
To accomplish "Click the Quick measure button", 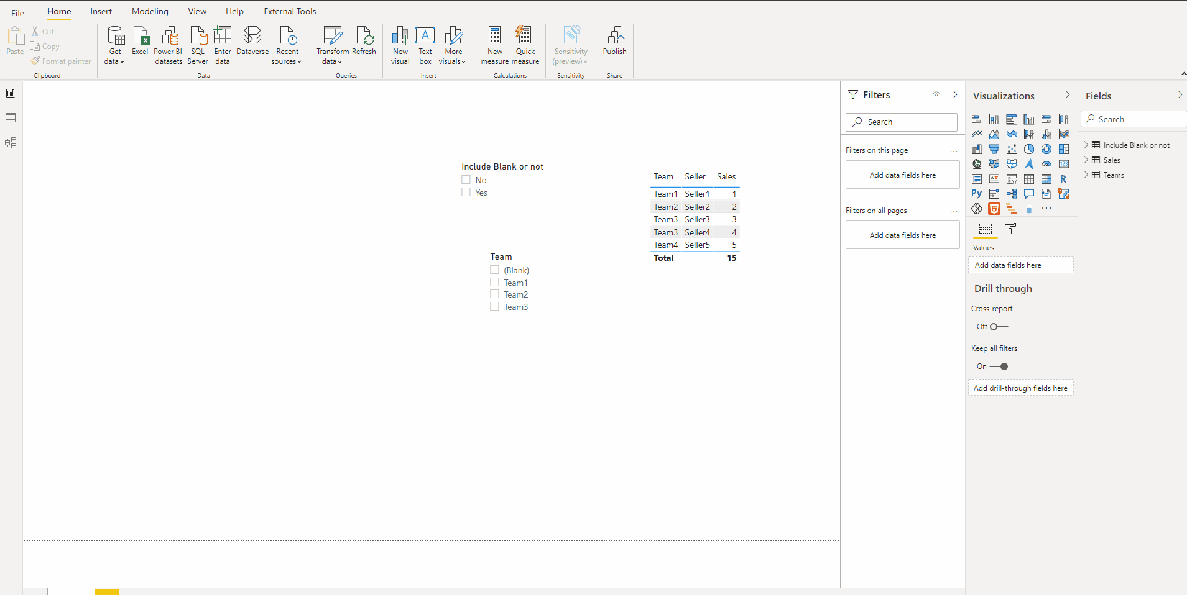I will [525, 45].
